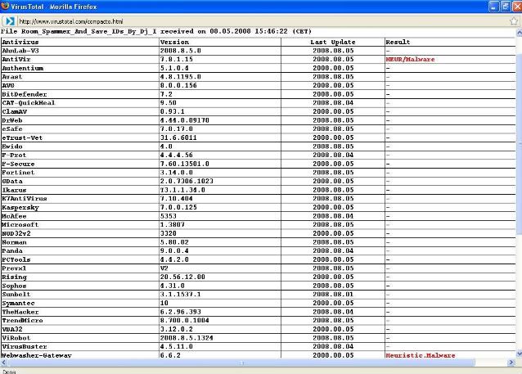Click the horizontal scrollbar left arrow
Viewport: 522px width, 374px height.
click(x=3, y=363)
